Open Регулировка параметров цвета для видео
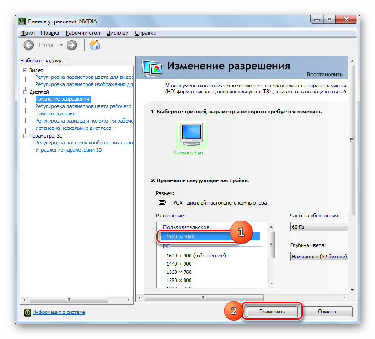The image size is (375, 339). tap(84, 77)
